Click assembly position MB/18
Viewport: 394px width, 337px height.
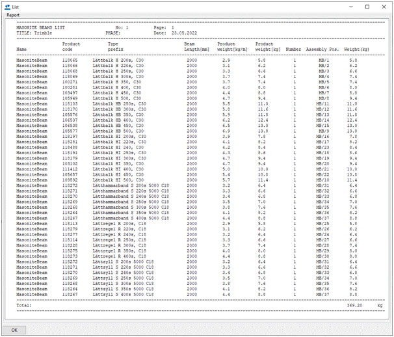[322, 153]
